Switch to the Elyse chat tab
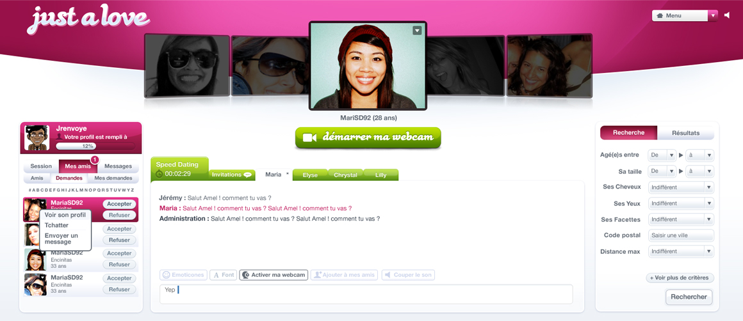 click(310, 175)
